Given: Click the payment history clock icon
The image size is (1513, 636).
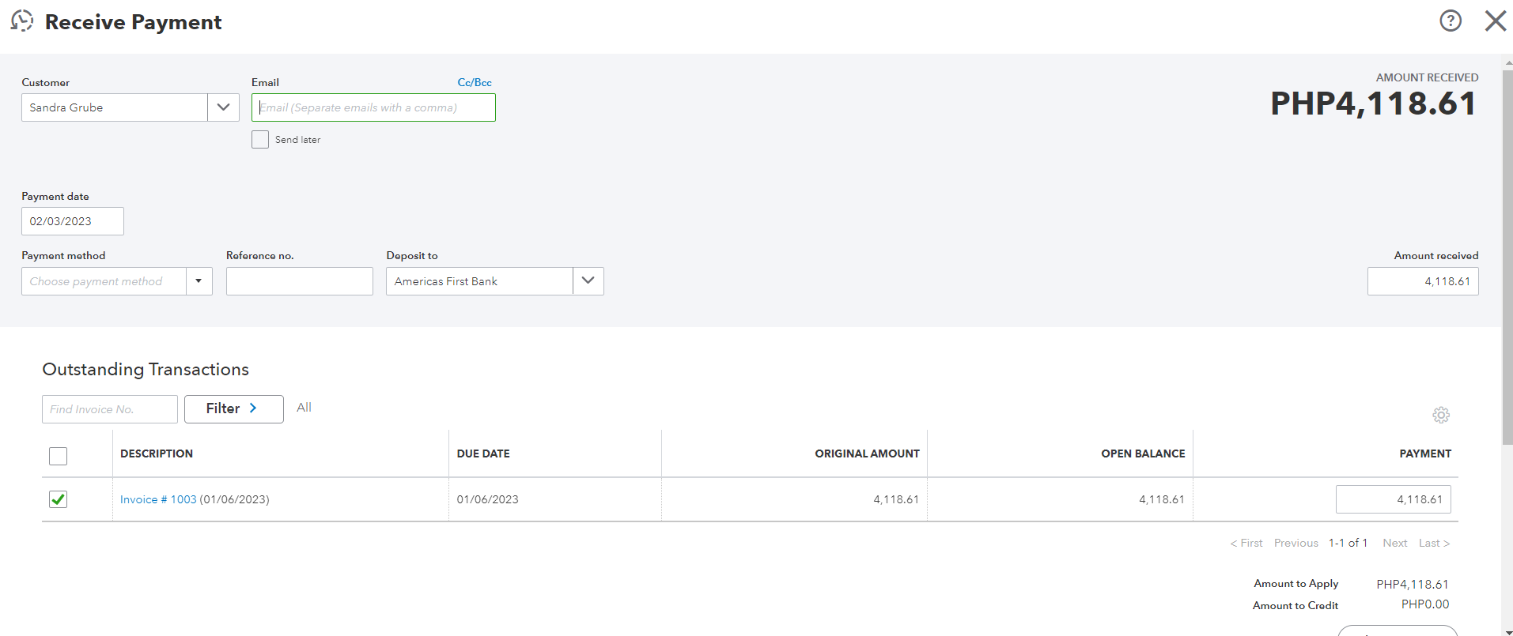Looking at the screenshot, I should coord(22,21).
